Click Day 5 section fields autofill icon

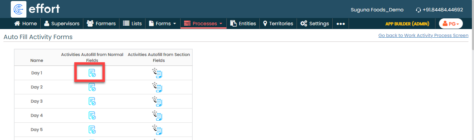(157, 130)
